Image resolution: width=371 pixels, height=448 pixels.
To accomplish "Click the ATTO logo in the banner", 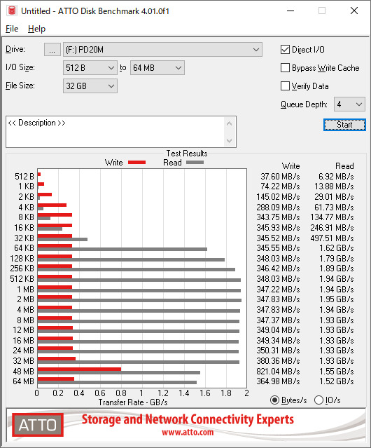I will point(38,425).
